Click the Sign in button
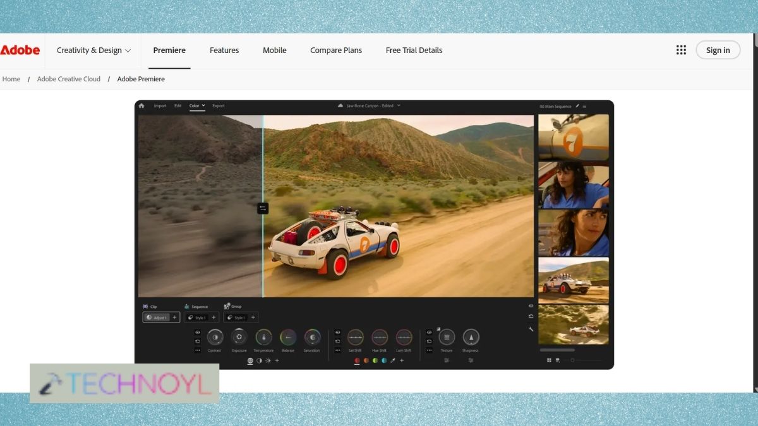 pos(718,50)
